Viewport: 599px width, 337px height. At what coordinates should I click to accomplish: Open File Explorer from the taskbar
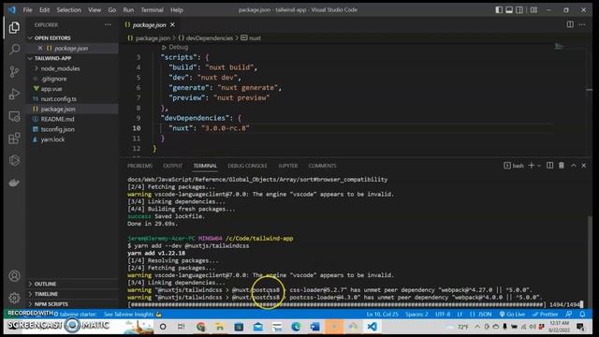tap(220, 327)
